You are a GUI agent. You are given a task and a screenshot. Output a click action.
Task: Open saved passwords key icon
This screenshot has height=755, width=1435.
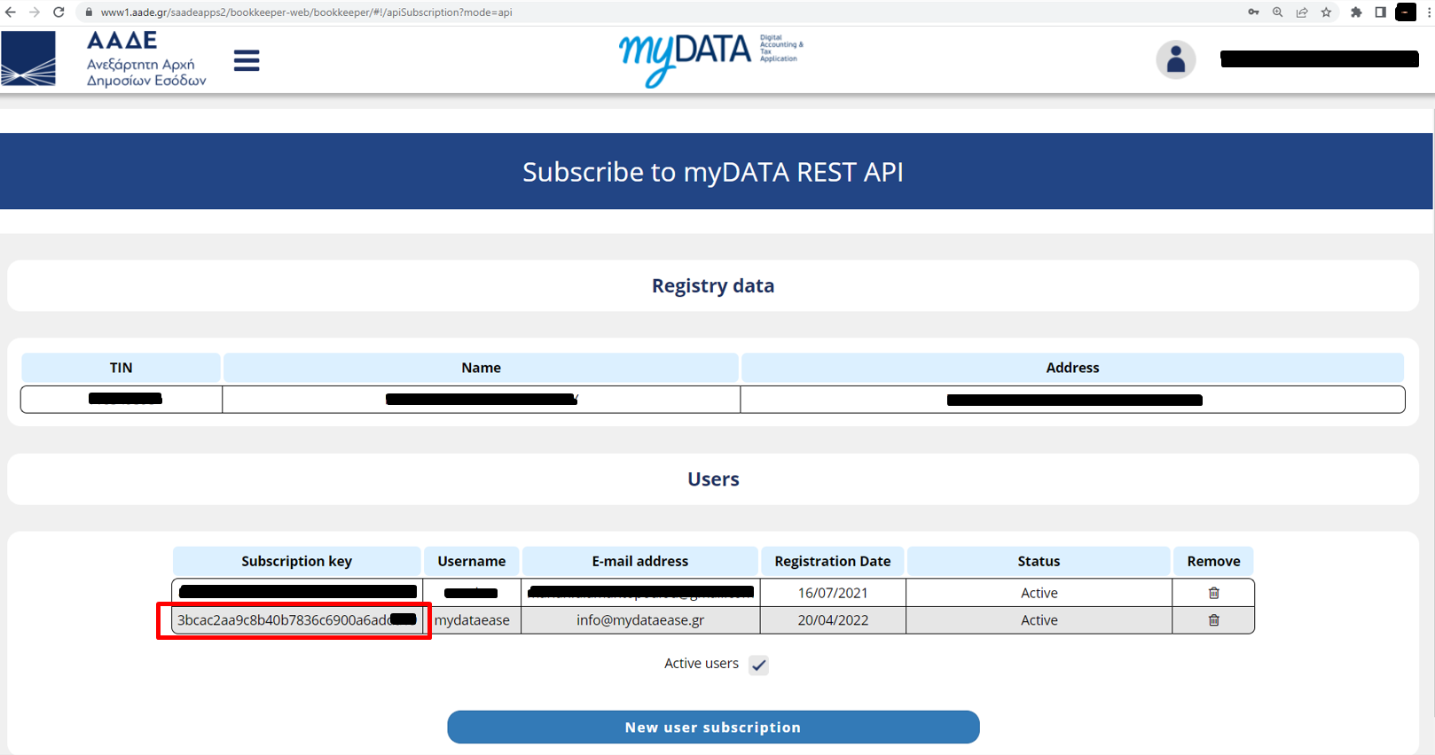[x=1253, y=12]
